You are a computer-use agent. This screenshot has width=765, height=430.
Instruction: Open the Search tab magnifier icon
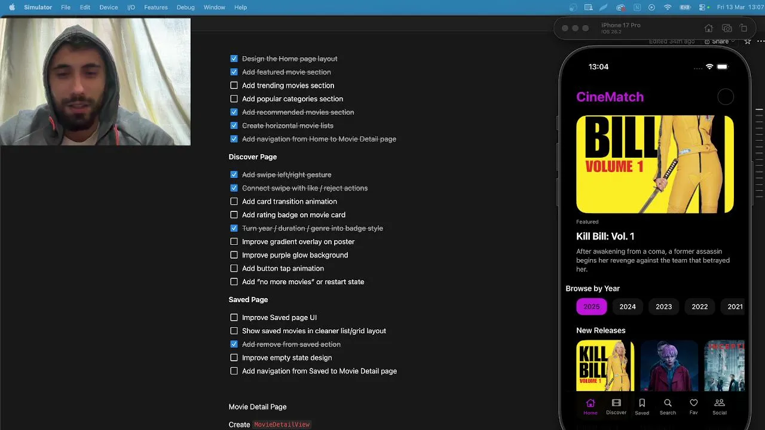[x=668, y=403]
